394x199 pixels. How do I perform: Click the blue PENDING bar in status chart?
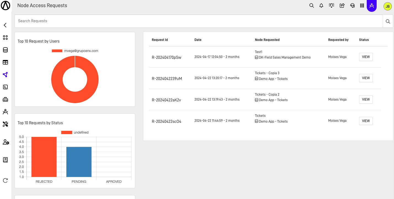pos(79,162)
